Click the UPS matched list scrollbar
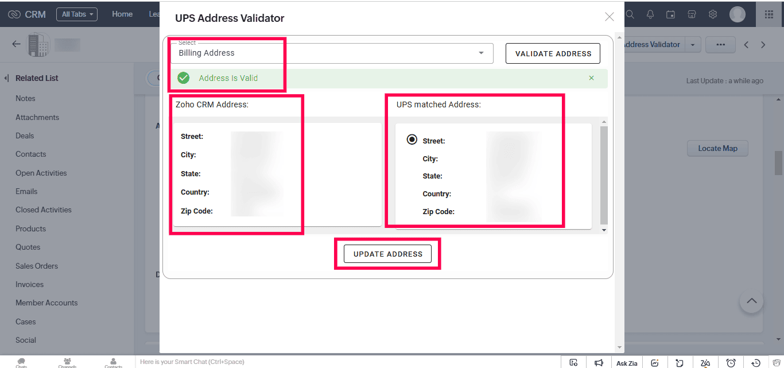784x368 pixels. click(x=604, y=175)
